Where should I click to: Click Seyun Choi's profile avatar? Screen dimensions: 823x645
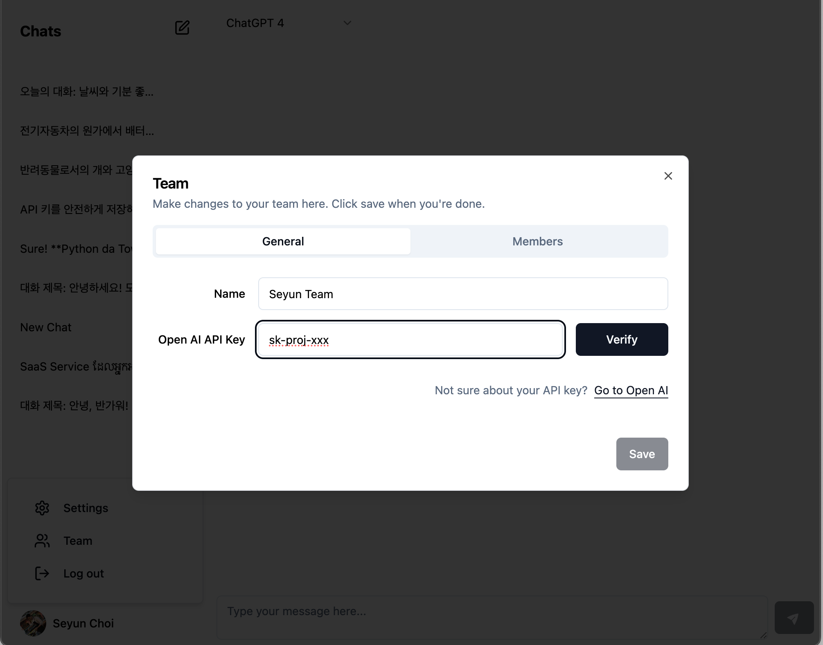click(x=33, y=623)
